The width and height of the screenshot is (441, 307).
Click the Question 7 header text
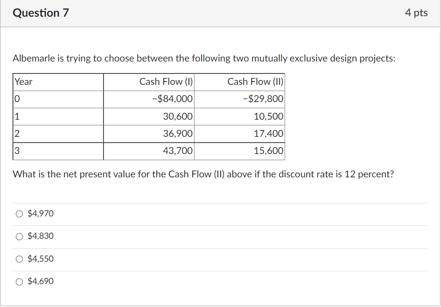pyautogui.click(x=41, y=13)
